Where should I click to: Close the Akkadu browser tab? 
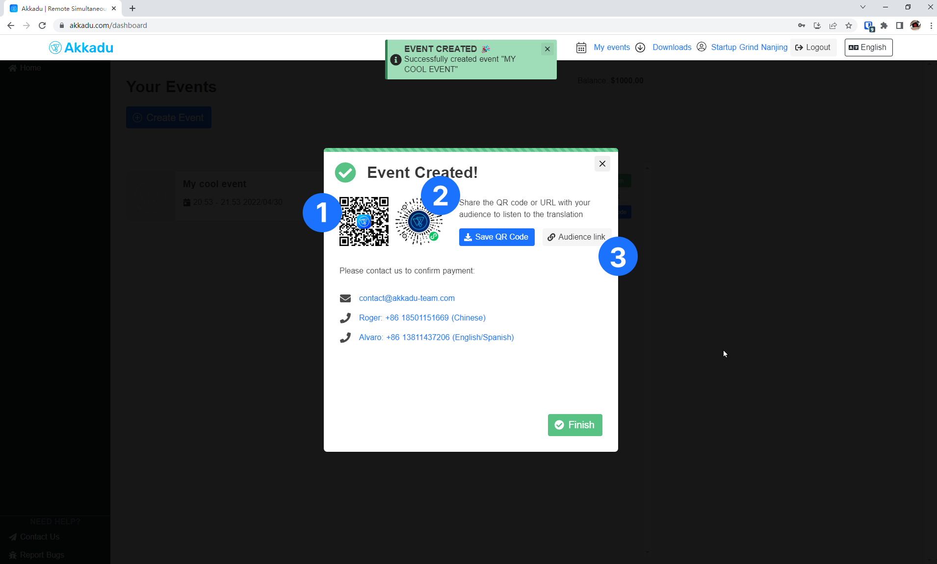tap(114, 8)
